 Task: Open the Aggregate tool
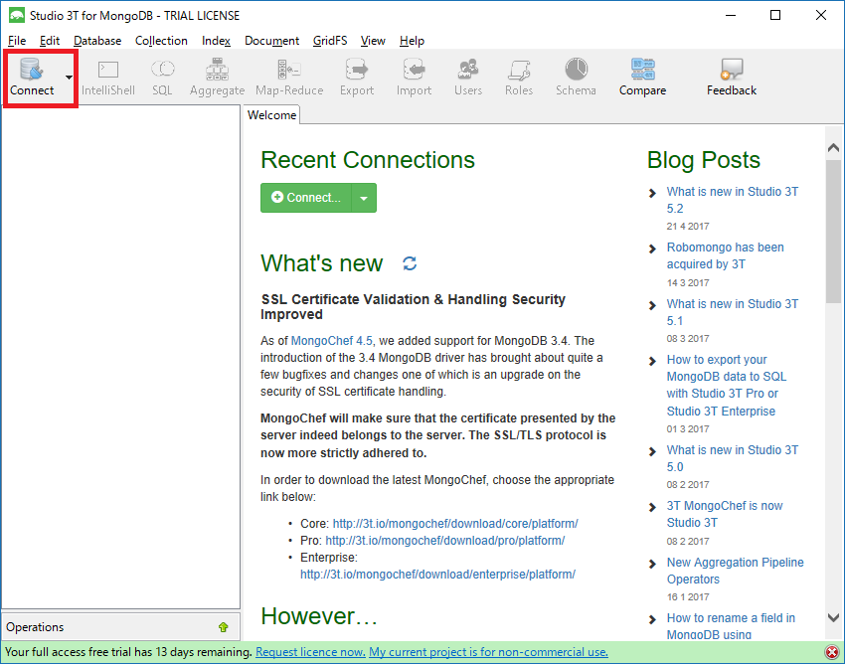pos(217,78)
